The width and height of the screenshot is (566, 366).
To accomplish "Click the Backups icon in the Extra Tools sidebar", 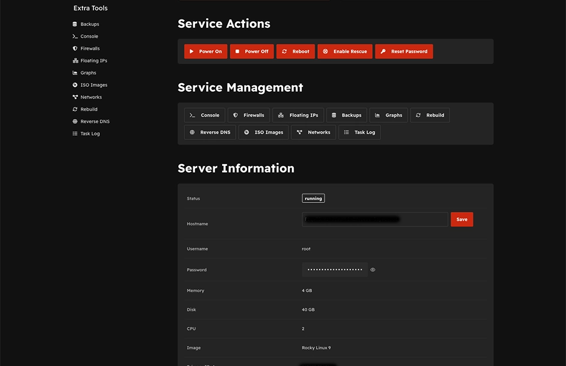I will [74, 24].
